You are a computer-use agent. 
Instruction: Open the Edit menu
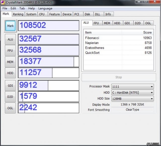[13, 8]
